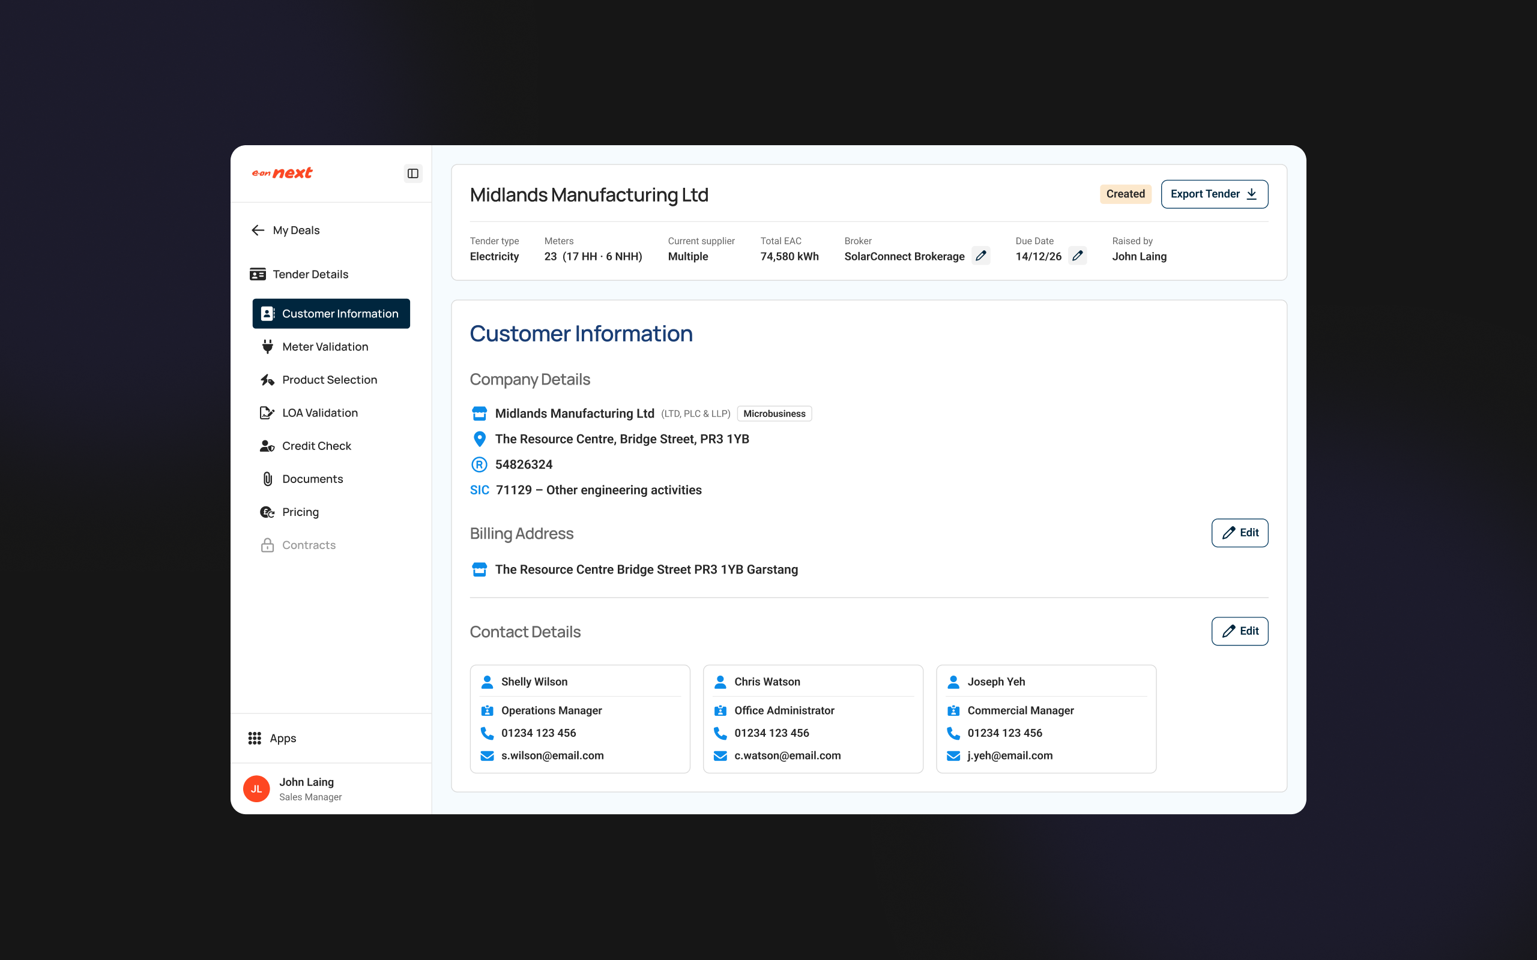Click c.watson@email.com address
This screenshot has height=960, width=1537.
(x=788, y=755)
